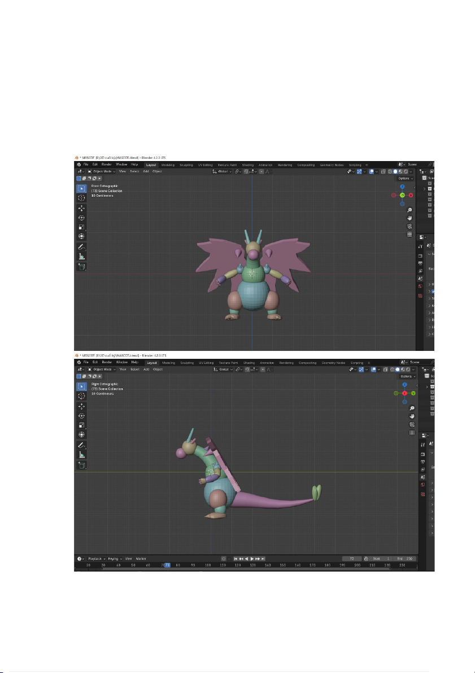
Task: Select the Measure tool in bottom Blender window
Action: pos(81,454)
